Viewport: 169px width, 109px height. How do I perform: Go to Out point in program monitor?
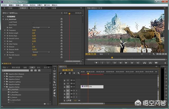(138, 63)
